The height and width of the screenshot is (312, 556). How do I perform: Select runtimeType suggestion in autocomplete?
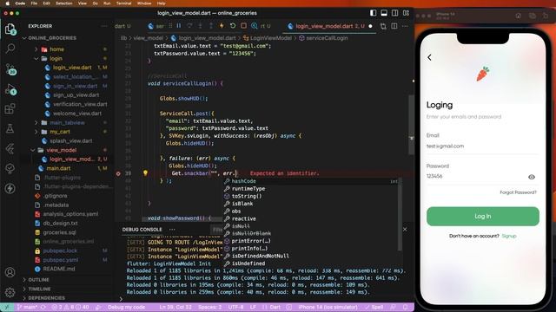(248, 189)
